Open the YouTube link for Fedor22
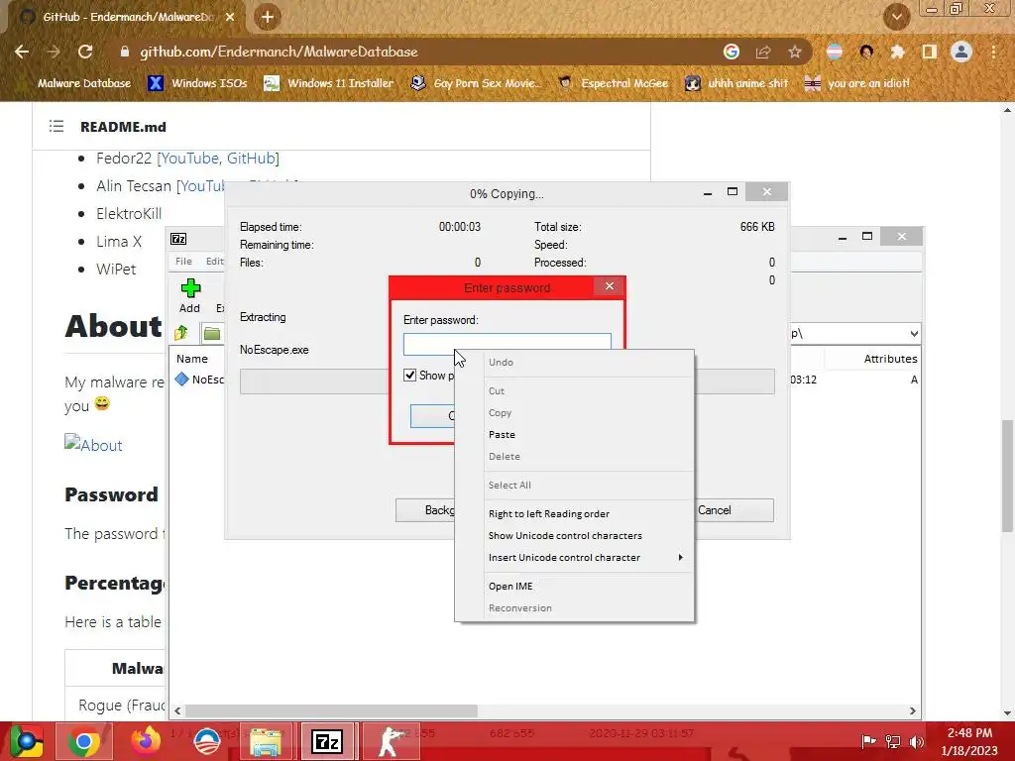The image size is (1015, 761). pos(189,159)
